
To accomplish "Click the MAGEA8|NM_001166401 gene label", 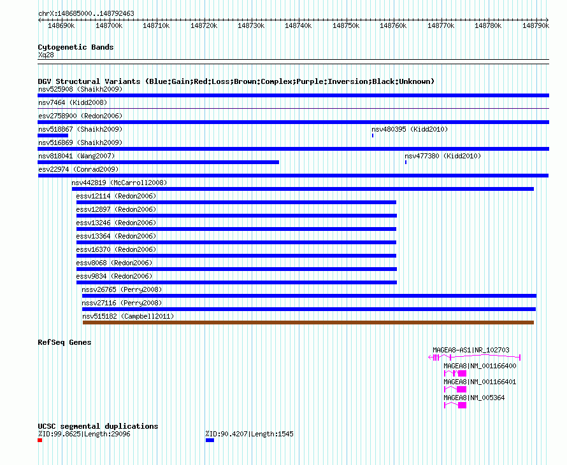I will (x=480, y=382).
